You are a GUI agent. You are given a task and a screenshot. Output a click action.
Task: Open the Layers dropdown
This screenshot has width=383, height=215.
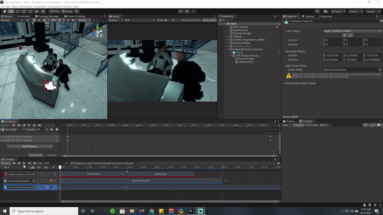[x=355, y=11]
